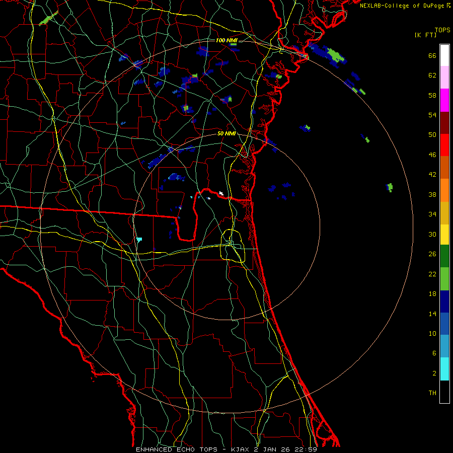
Task: Click the ENHANCED ECHO TOPS title text
Action: point(177,449)
